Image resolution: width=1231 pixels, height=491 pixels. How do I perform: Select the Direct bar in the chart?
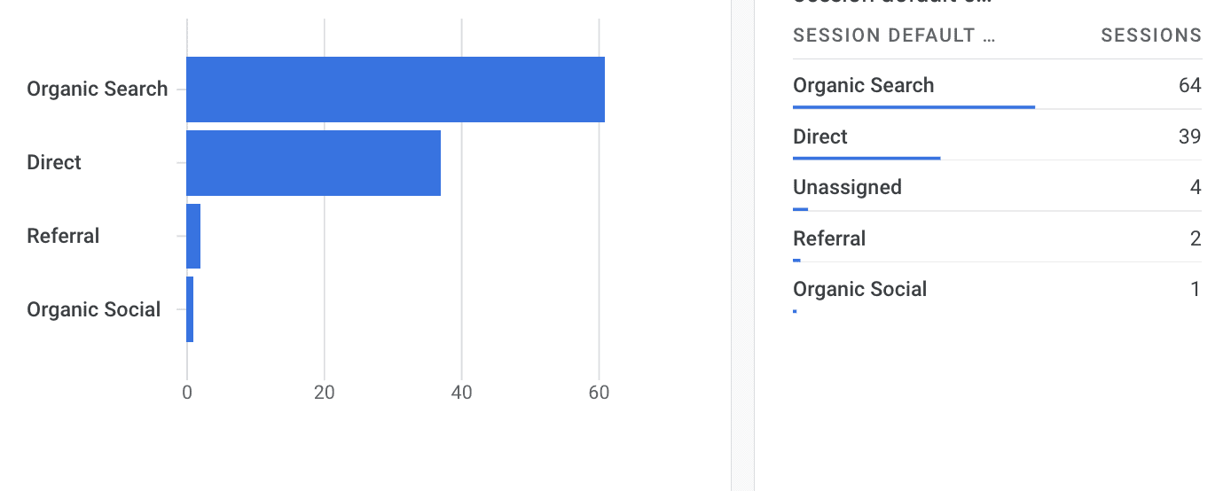[x=313, y=163]
